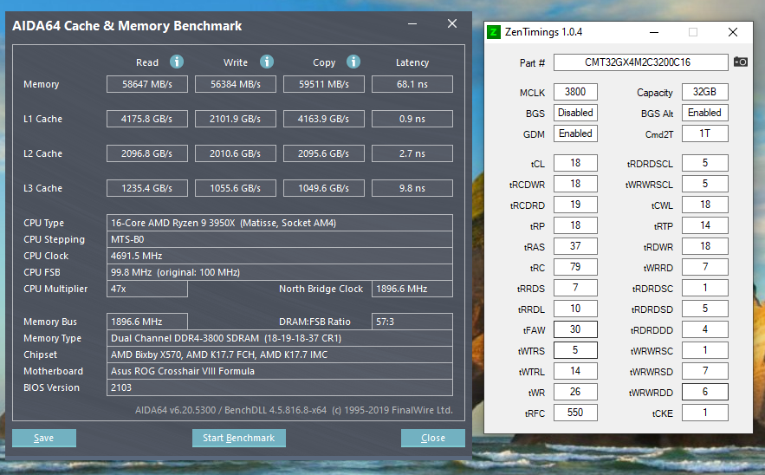This screenshot has height=475, width=765.
Task: Click the Save button
Action: 44,438
